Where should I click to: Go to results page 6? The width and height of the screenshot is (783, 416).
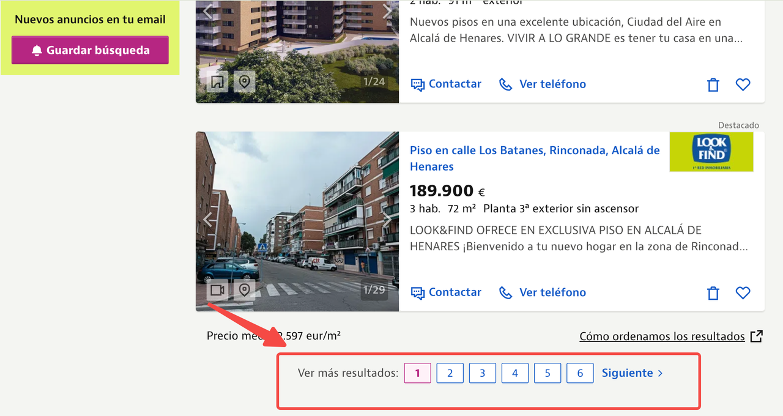tap(580, 373)
